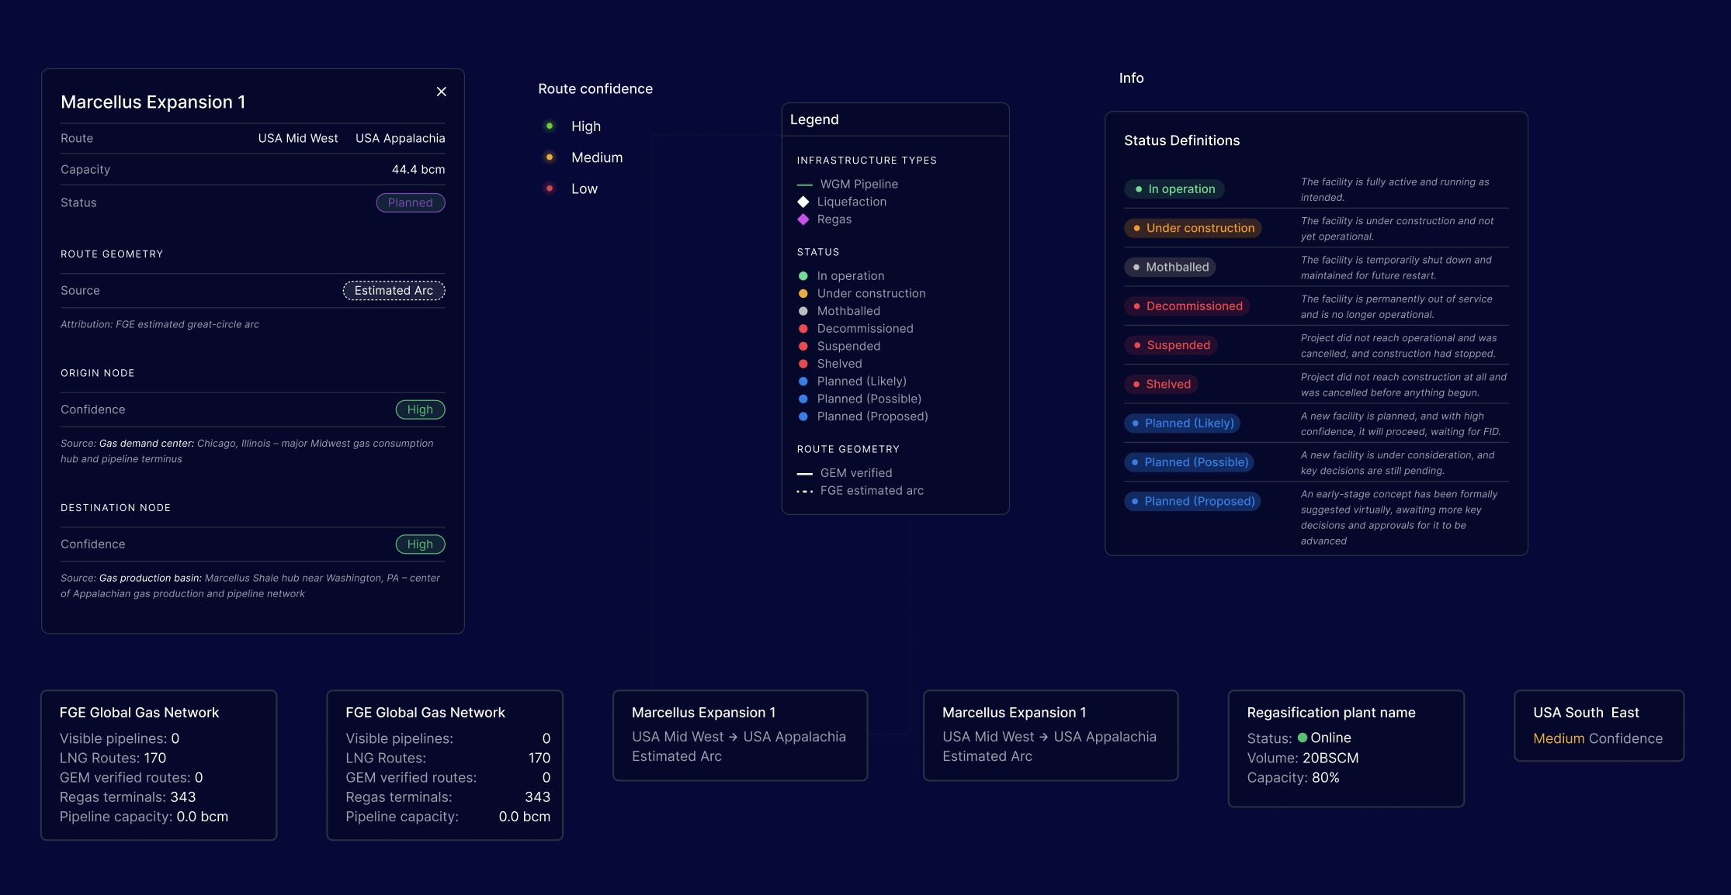Click the green In operation legend dot
The width and height of the screenshot is (1731, 895).
803,276
